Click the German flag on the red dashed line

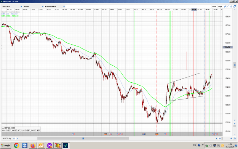(157, 134)
